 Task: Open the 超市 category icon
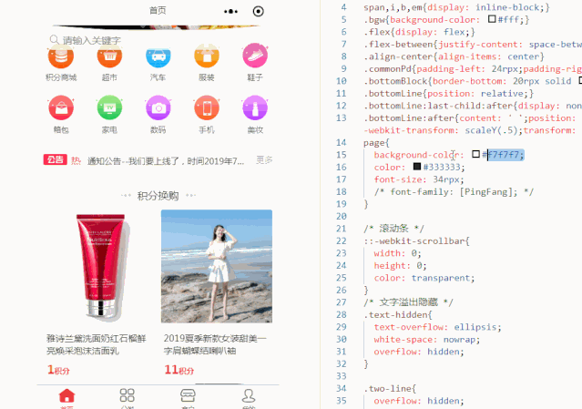(x=109, y=56)
